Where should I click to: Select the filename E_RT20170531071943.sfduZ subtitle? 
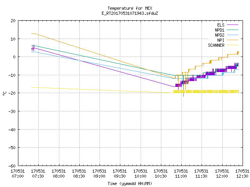(130, 13)
